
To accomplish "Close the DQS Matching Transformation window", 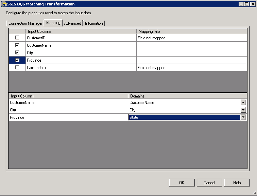I will tap(252, 4).
